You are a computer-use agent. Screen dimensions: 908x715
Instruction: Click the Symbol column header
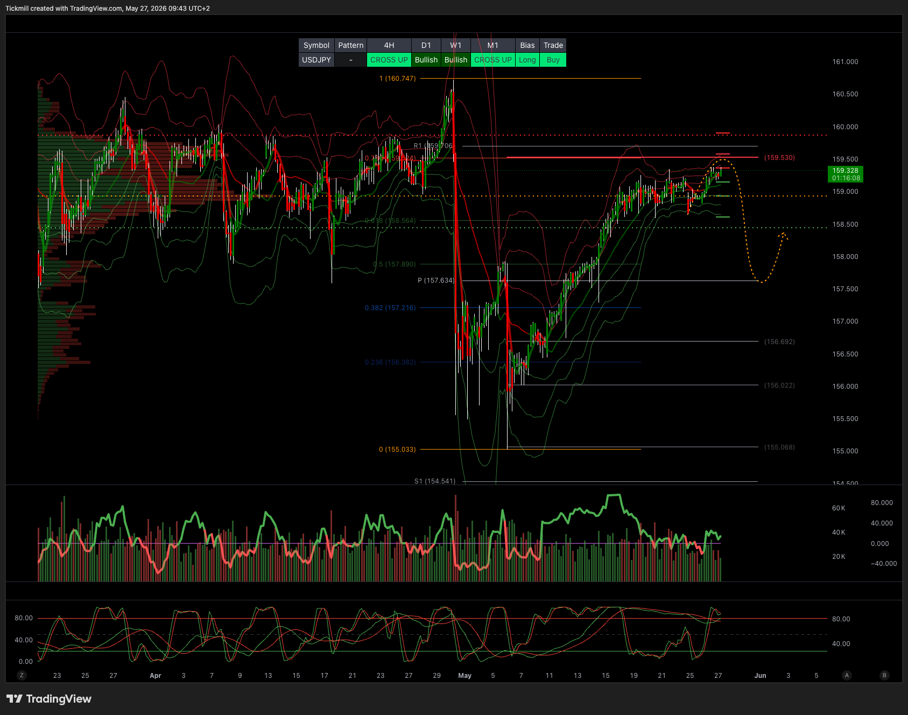click(316, 45)
